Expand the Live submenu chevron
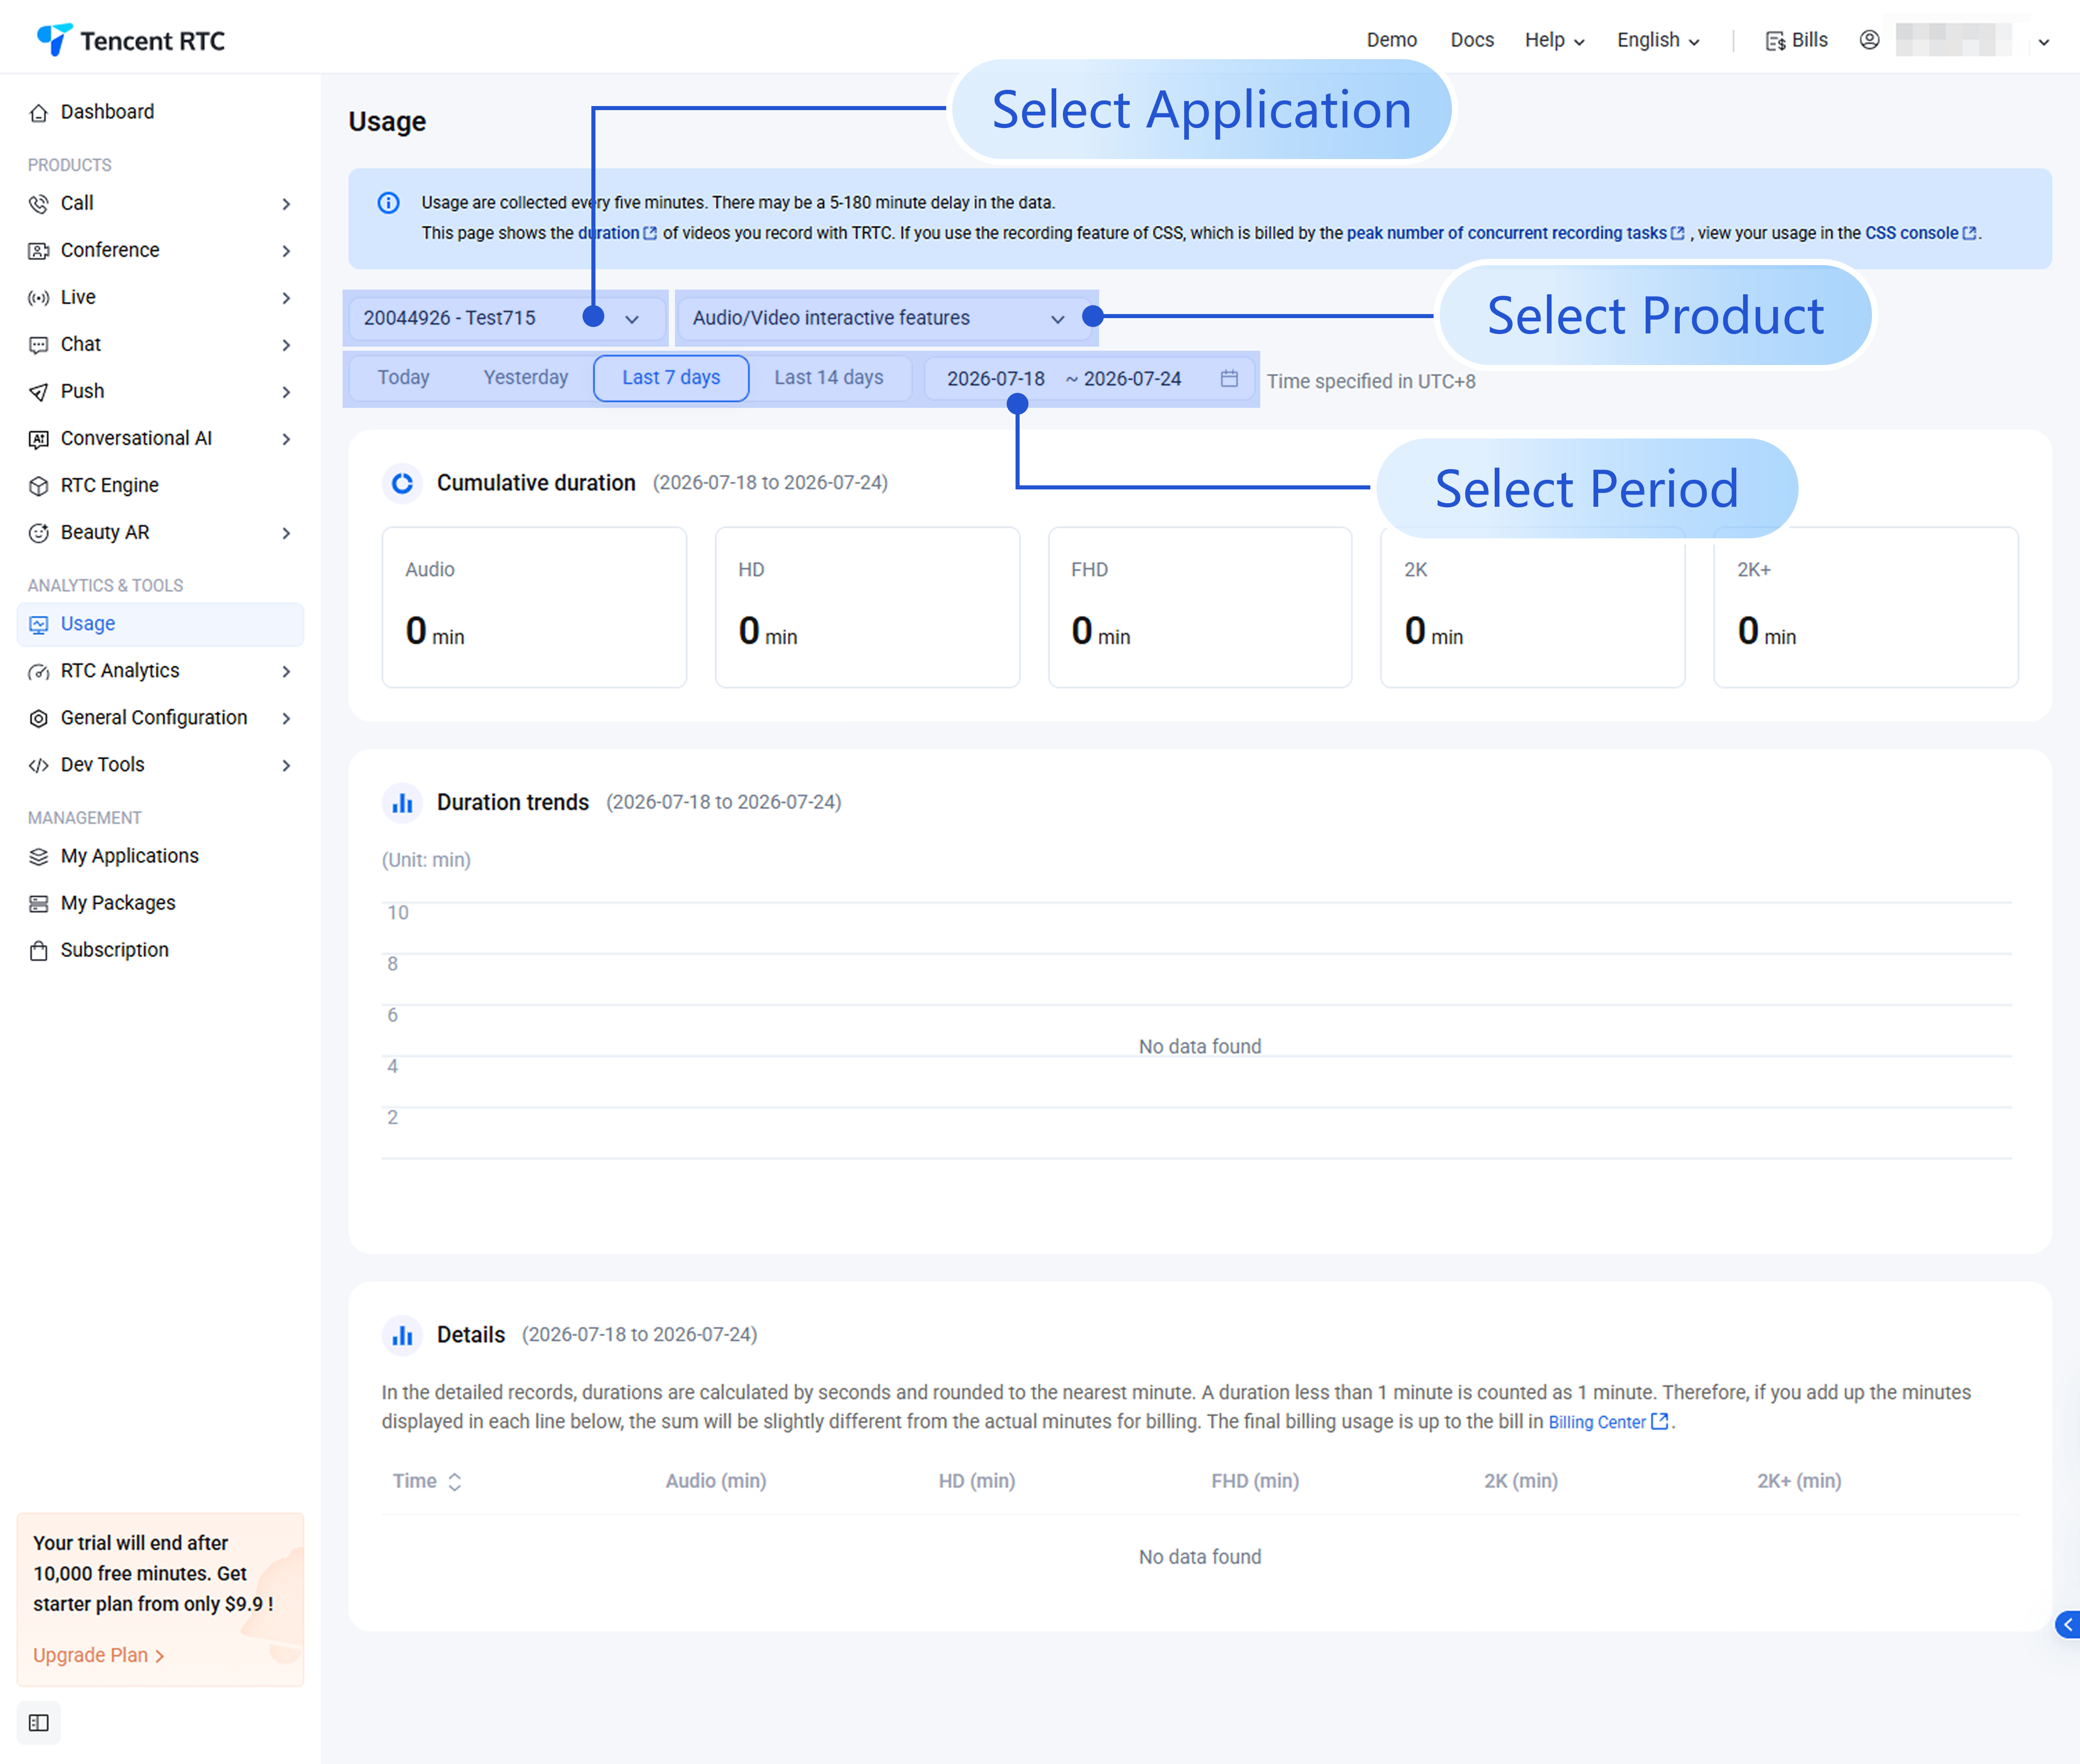The image size is (2080, 1764). (286, 298)
